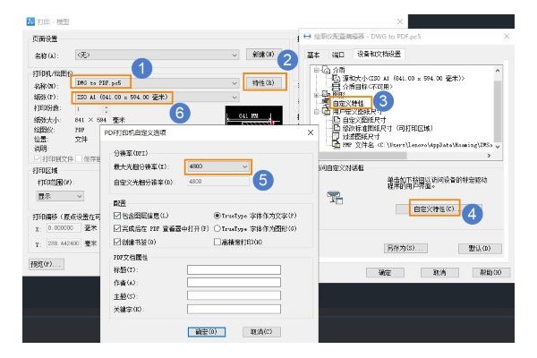Viewport: 537px width, 358px height.
Task: Switch to the 基本 tab
Action: (x=313, y=55)
